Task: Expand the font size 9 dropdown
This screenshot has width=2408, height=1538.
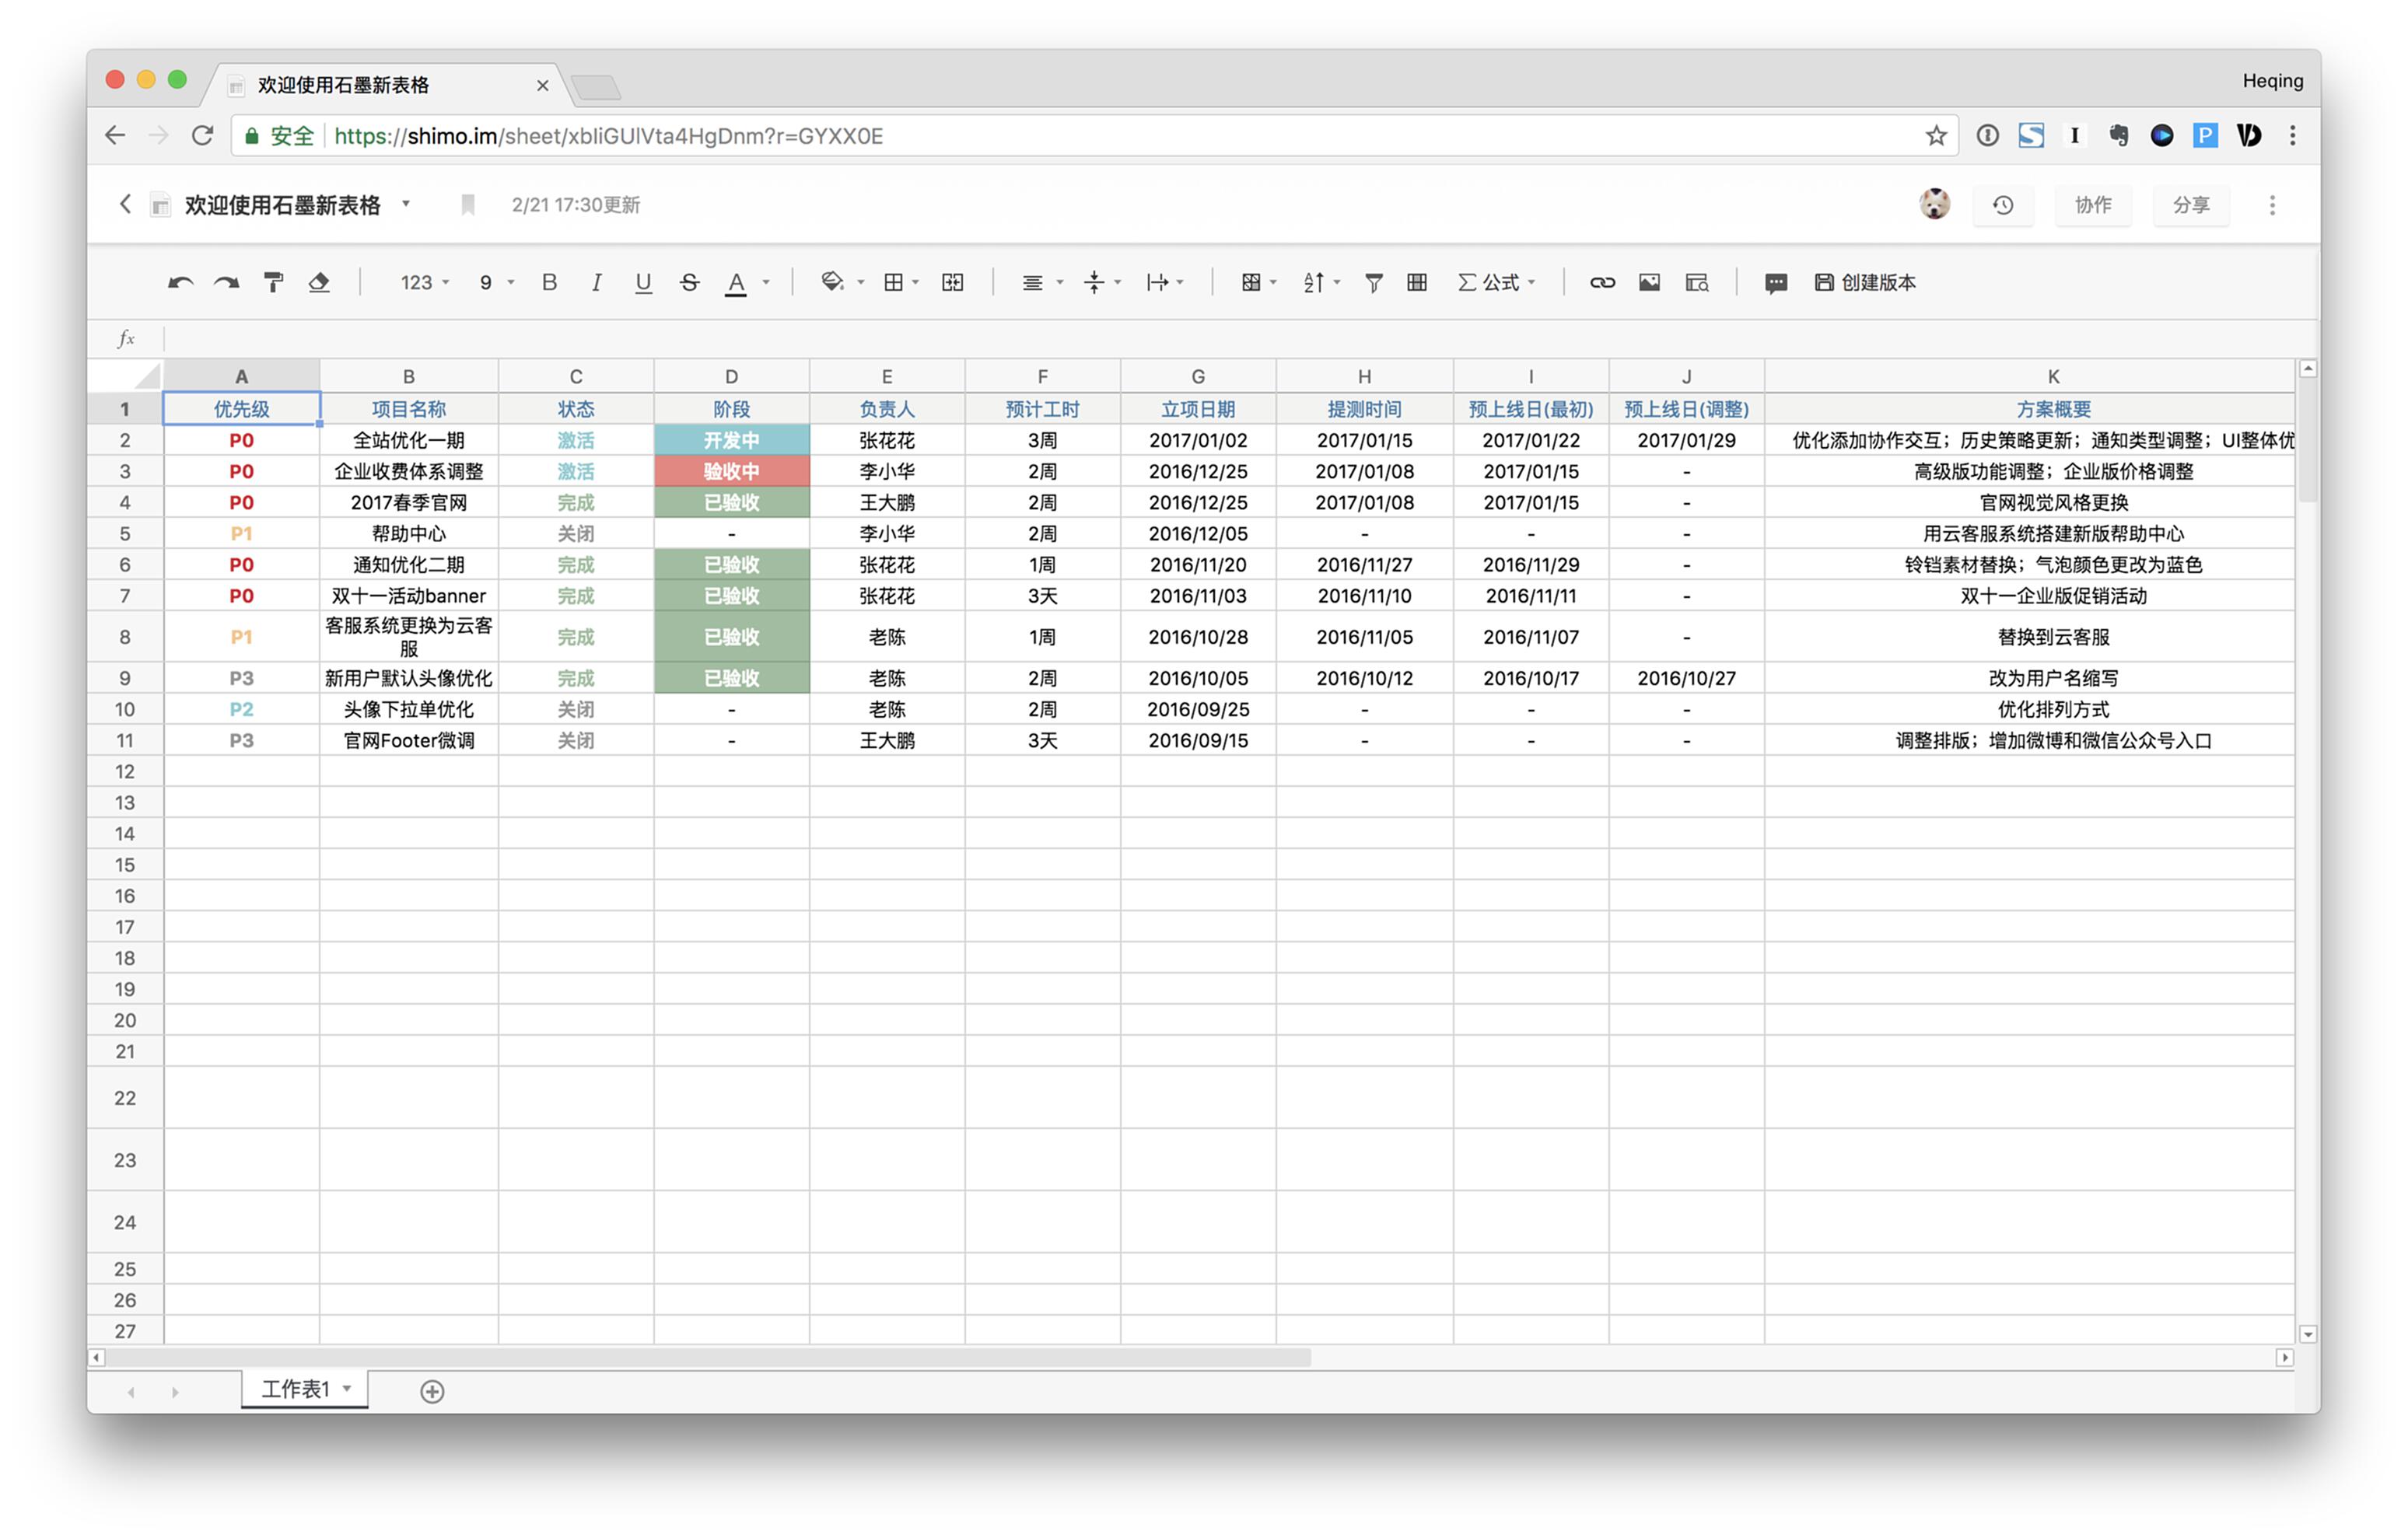Action: coord(495,283)
